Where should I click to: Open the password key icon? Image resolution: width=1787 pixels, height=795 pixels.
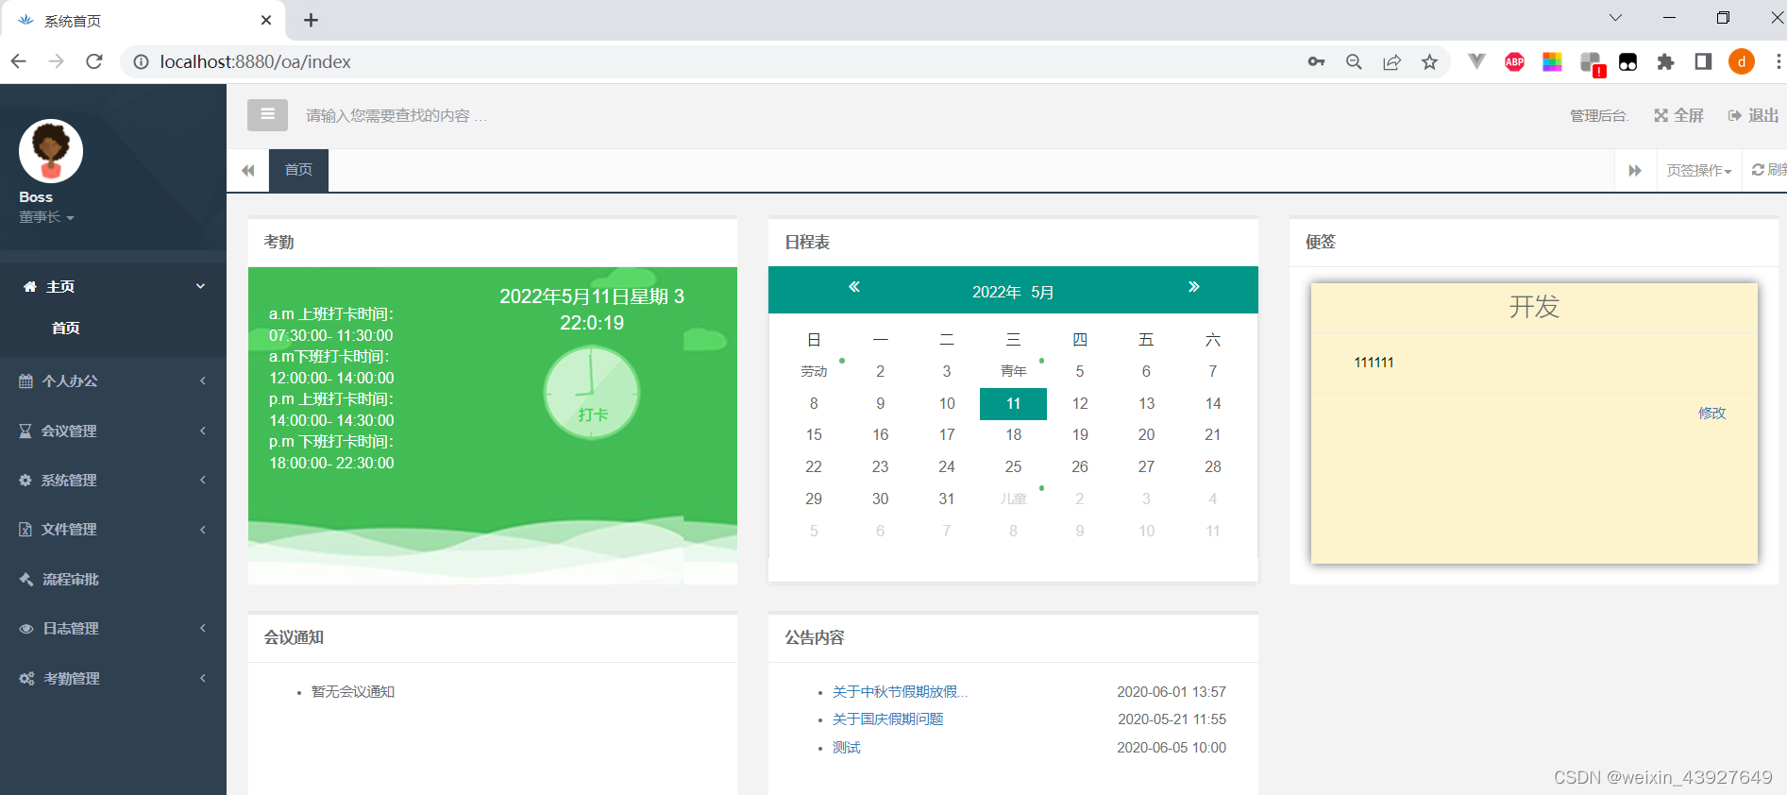[x=1316, y=62]
